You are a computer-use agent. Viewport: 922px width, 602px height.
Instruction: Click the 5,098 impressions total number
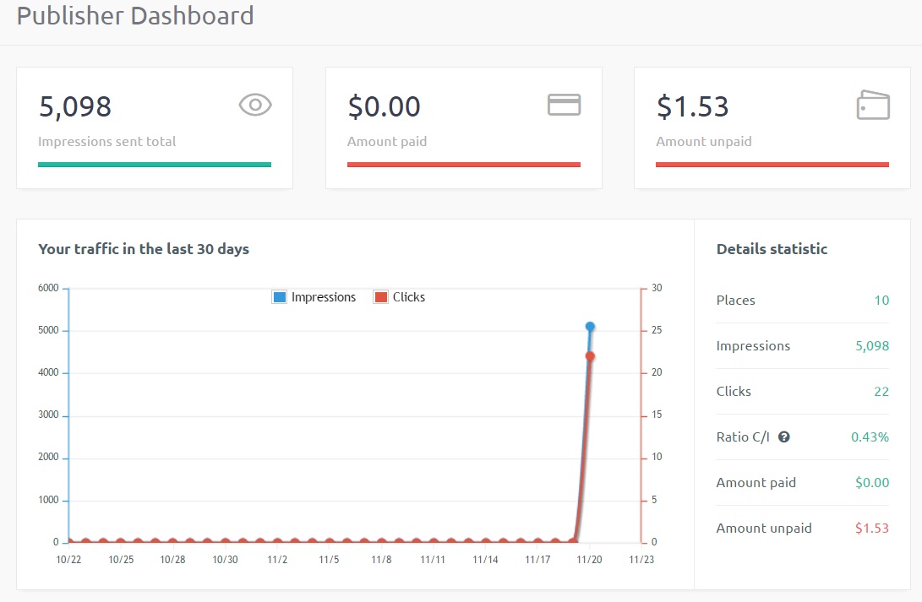pyautogui.click(x=75, y=107)
